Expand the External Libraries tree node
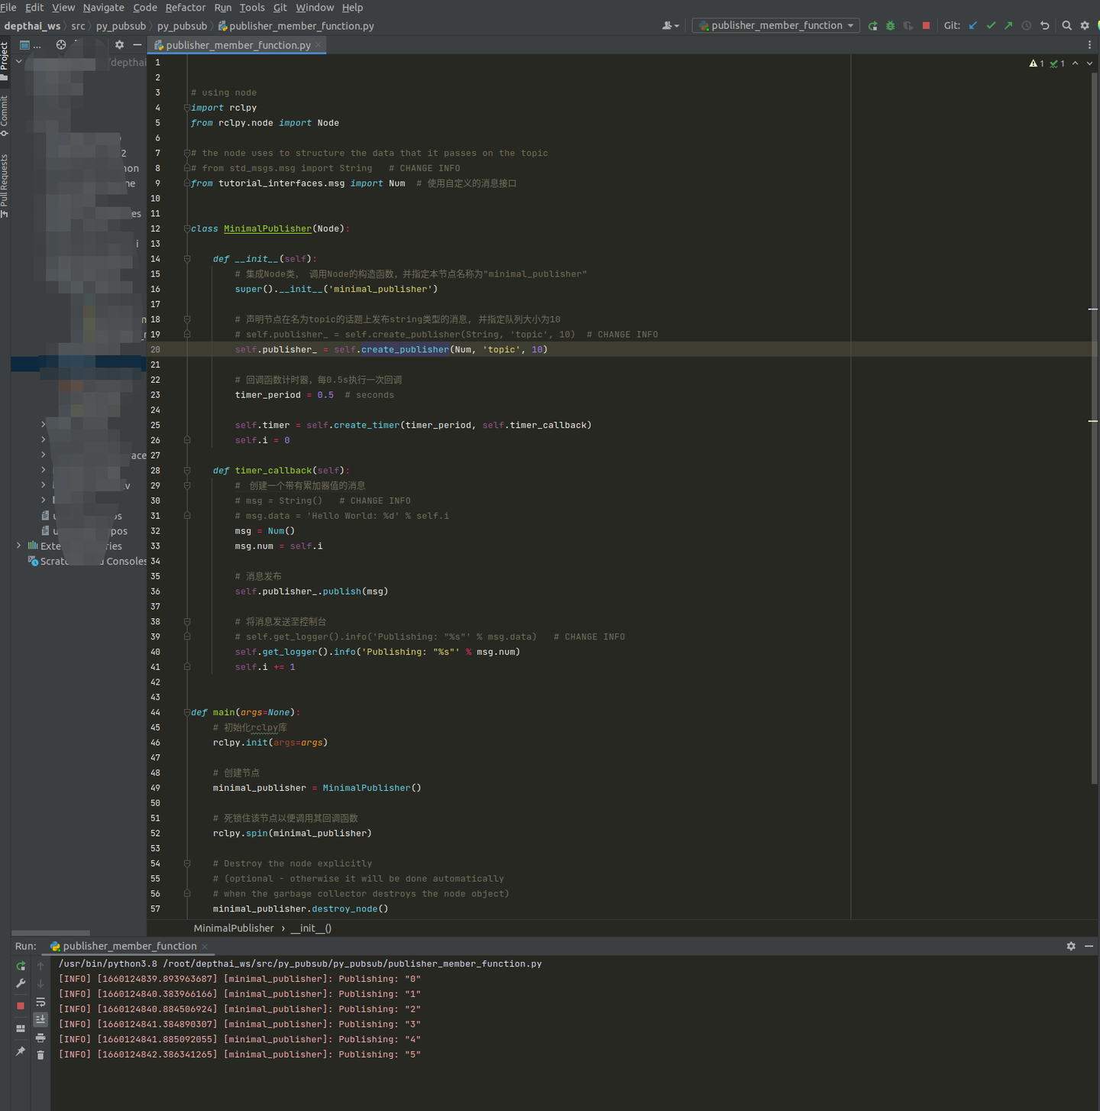1100x1111 pixels. pos(19,546)
